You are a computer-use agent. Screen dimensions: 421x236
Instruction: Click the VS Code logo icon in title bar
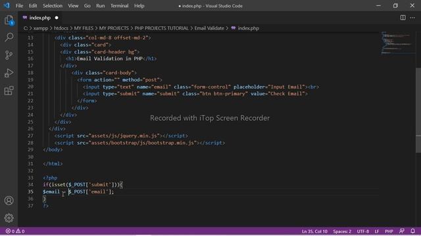click(7, 5)
